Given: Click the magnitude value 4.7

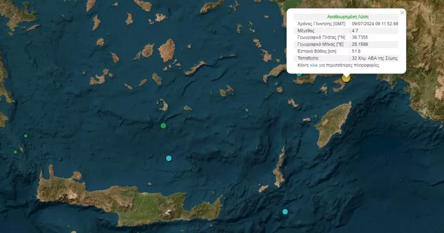Looking at the screenshot, I should pos(355,30).
